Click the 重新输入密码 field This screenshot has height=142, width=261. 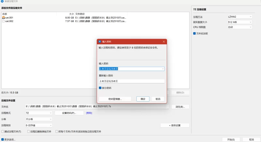(132, 81)
